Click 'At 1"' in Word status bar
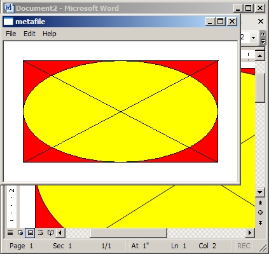 coord(140,246)
